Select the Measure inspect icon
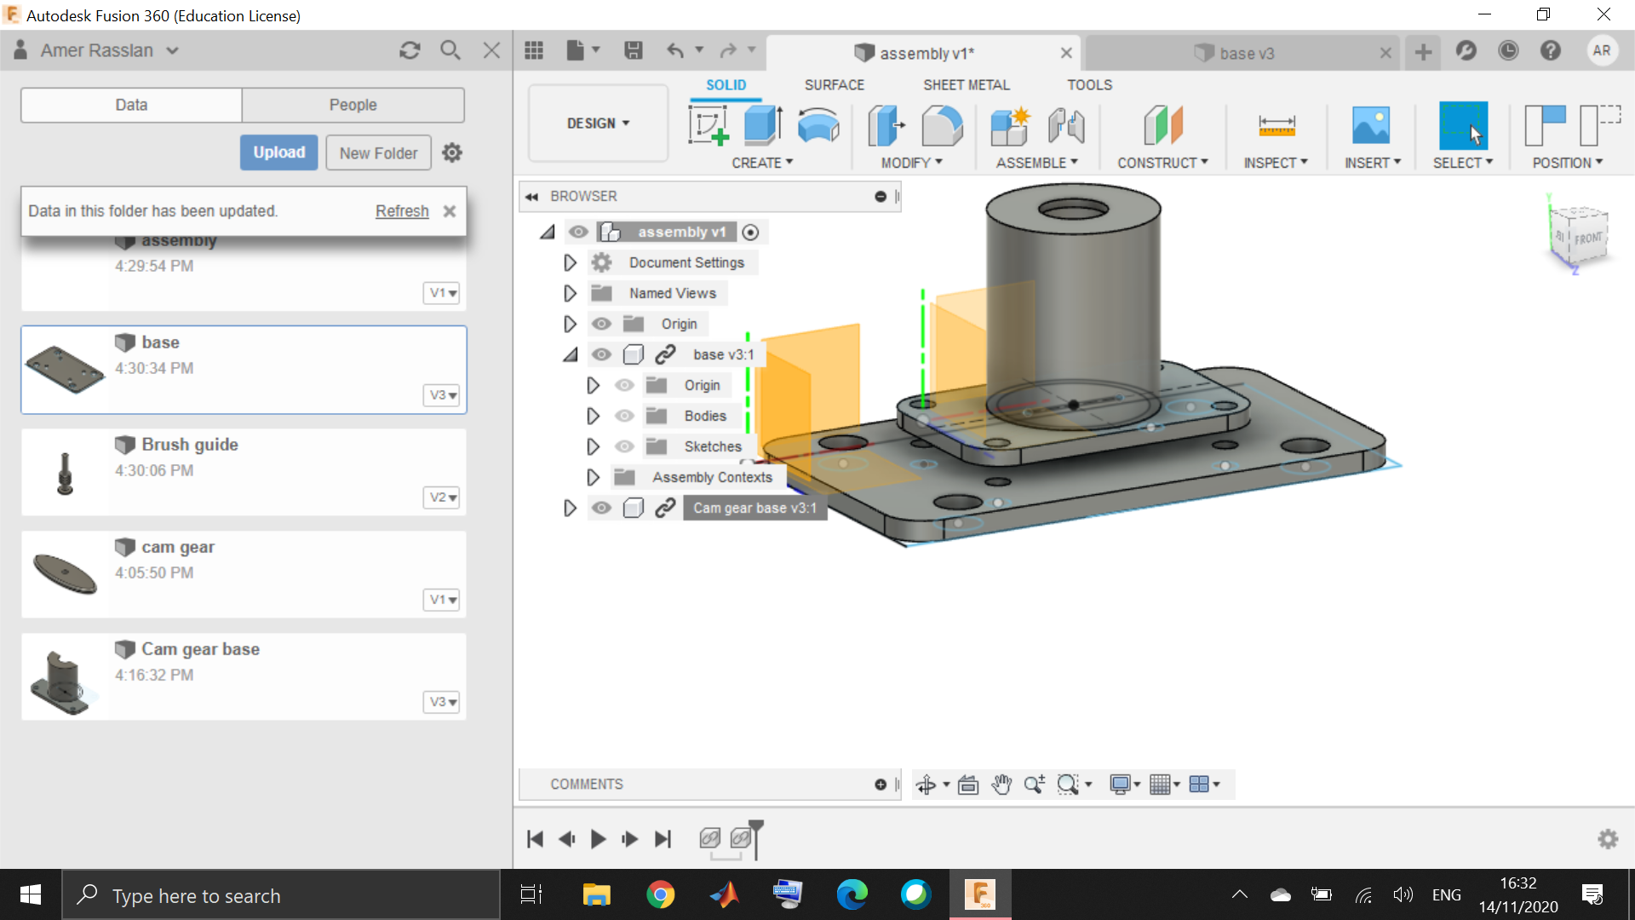Screen dimensions: 1635x920 (1276, 126)
